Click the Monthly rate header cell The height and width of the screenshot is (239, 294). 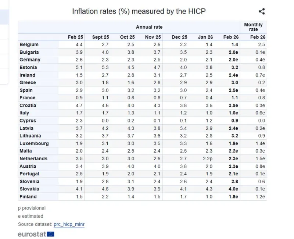[x=253, y=27]
